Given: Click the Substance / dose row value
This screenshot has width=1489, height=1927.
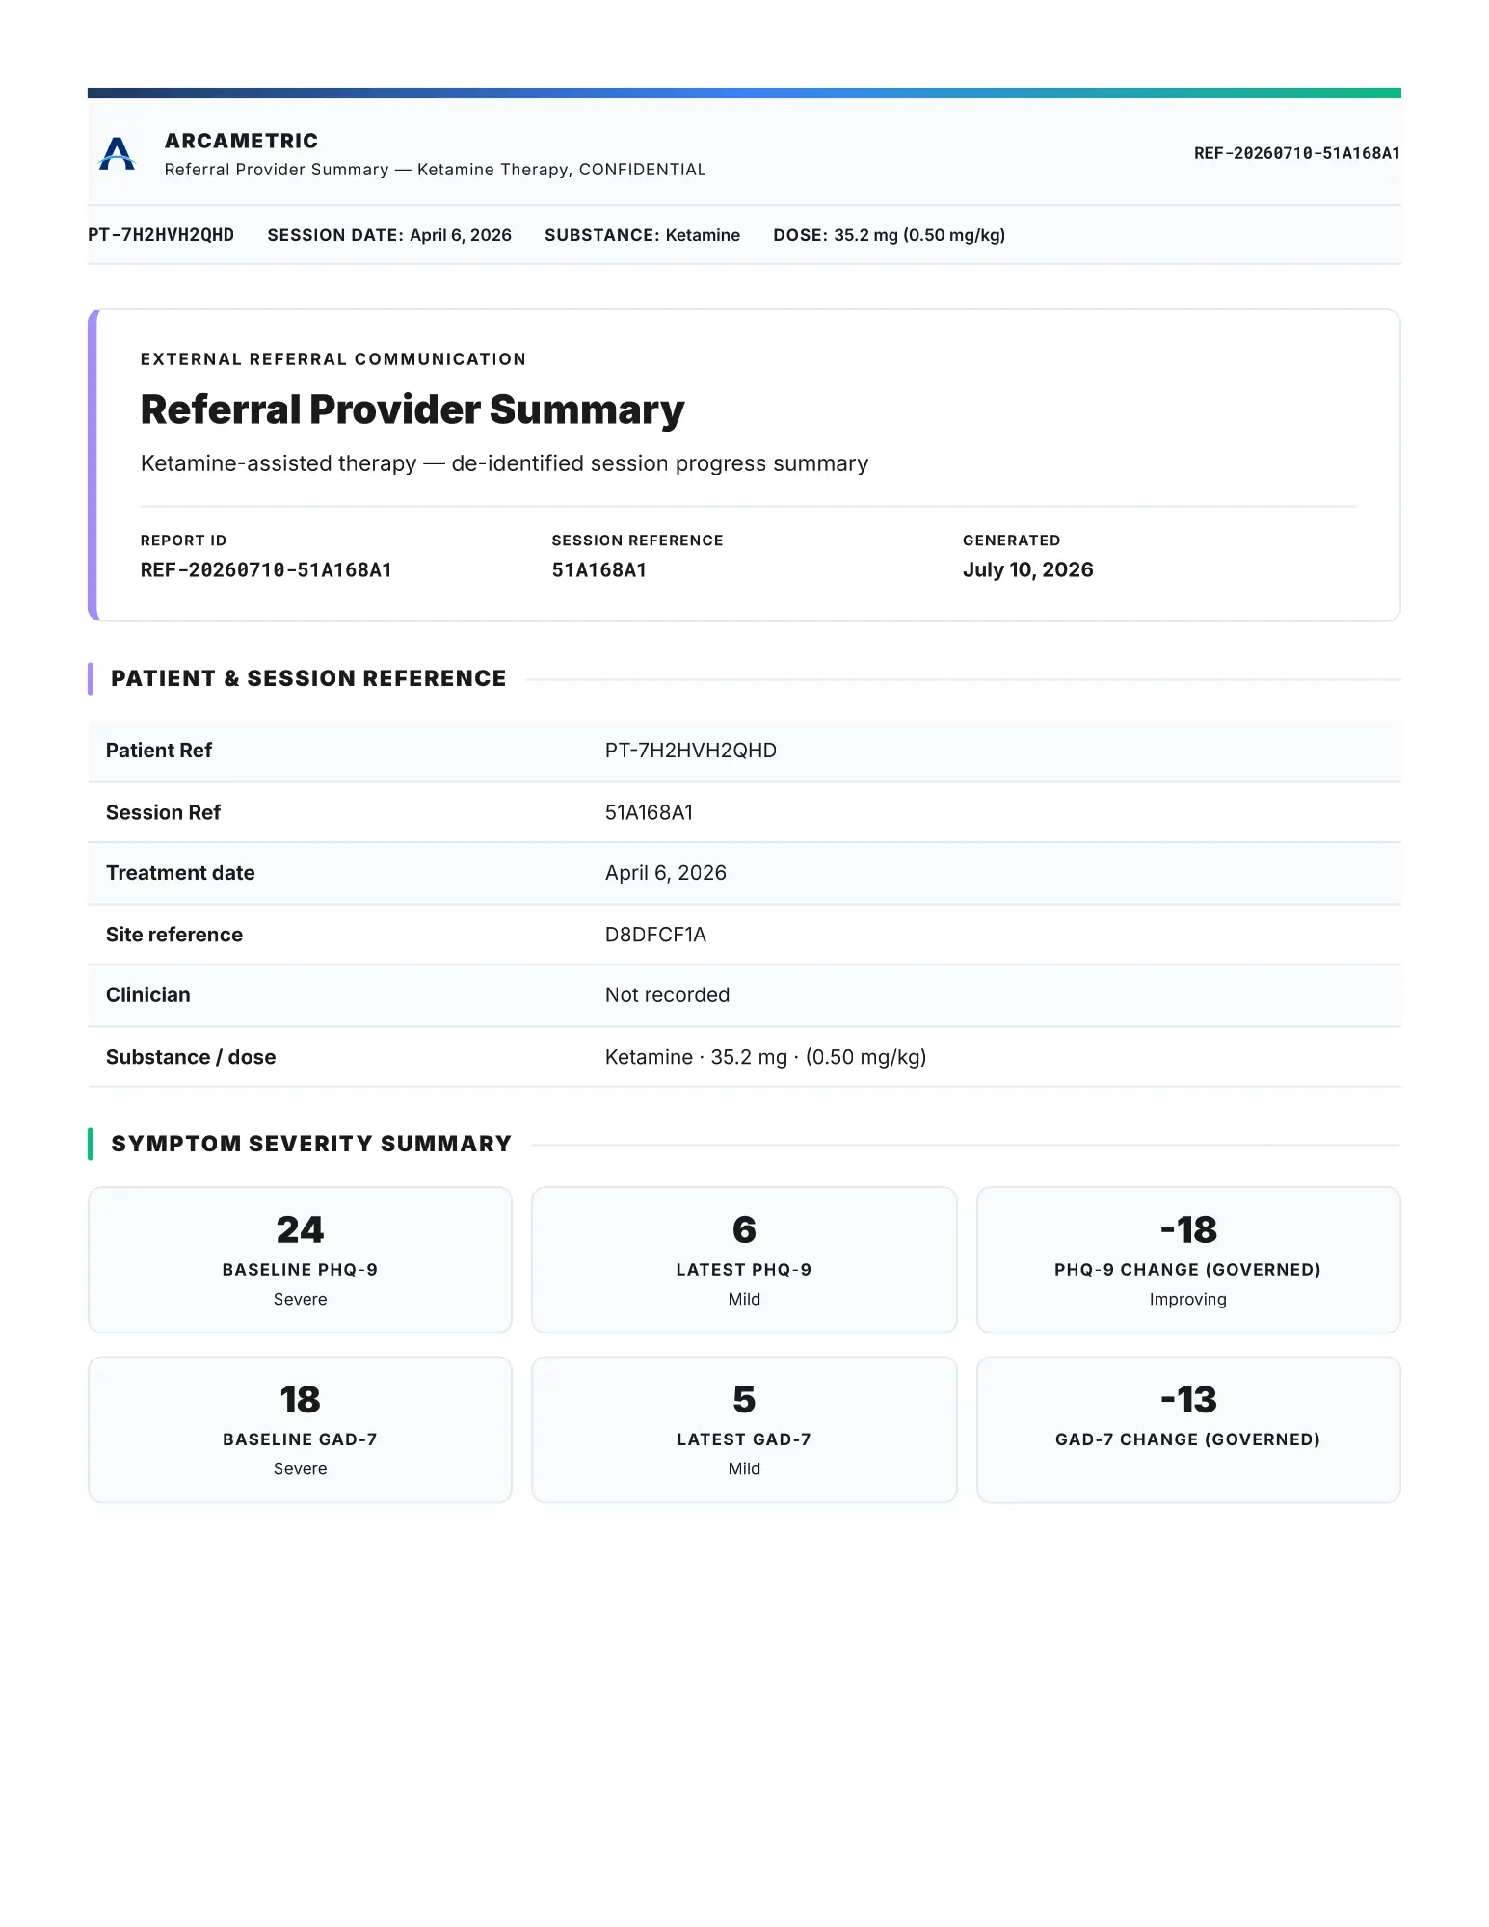Looking at the screenshot, I should tap(765, 1057).
